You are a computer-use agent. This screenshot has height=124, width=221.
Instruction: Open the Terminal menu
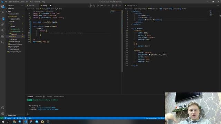(x=37, y=2)
